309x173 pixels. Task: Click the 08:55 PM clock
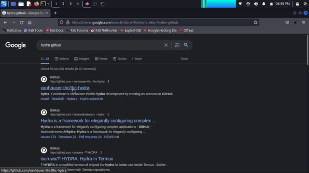(282, 4)
